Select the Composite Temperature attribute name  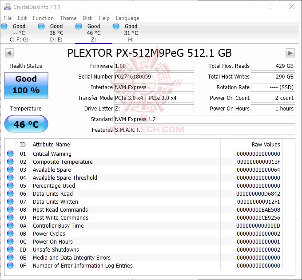(x=63, y=162)
